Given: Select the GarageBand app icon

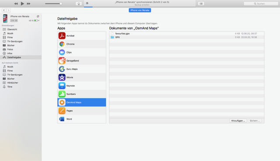Looking at the screenshot, I should (62, 61).
